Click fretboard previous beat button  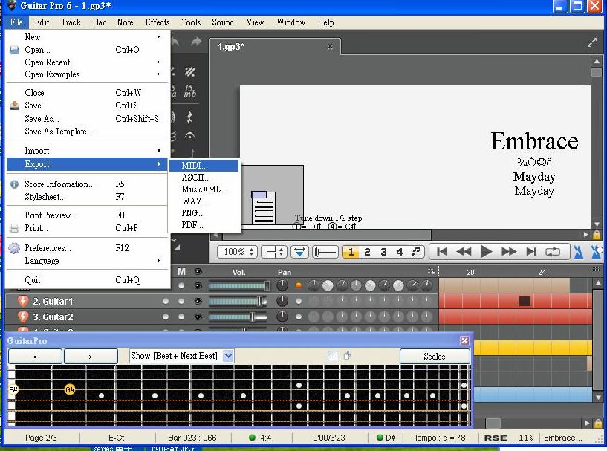pyautogui.click(x=35, y=356)
